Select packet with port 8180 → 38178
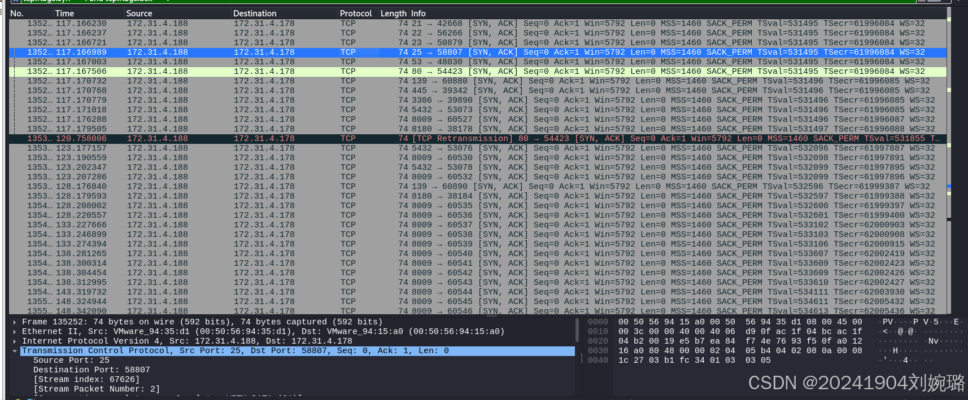 (x=478, y=129)
